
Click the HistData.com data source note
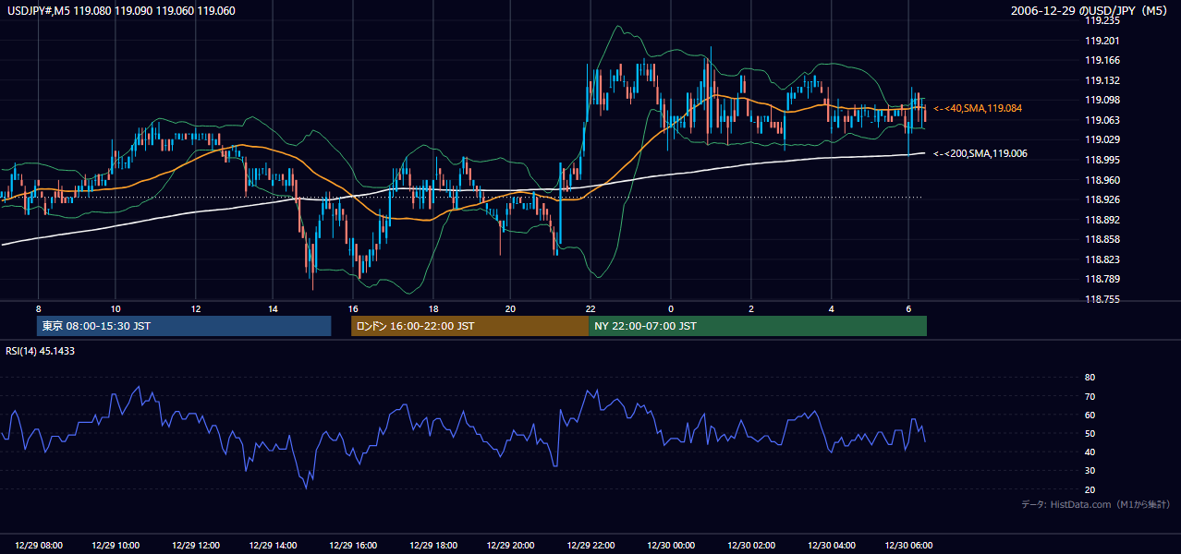click(x=1096, y=504)
